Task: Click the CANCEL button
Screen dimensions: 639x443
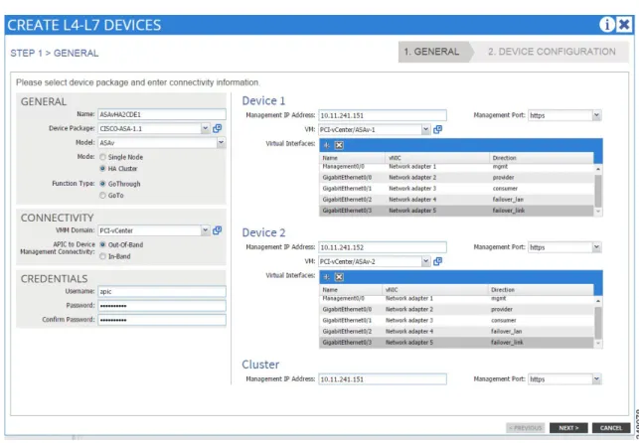Action: (x=611, y=428)
